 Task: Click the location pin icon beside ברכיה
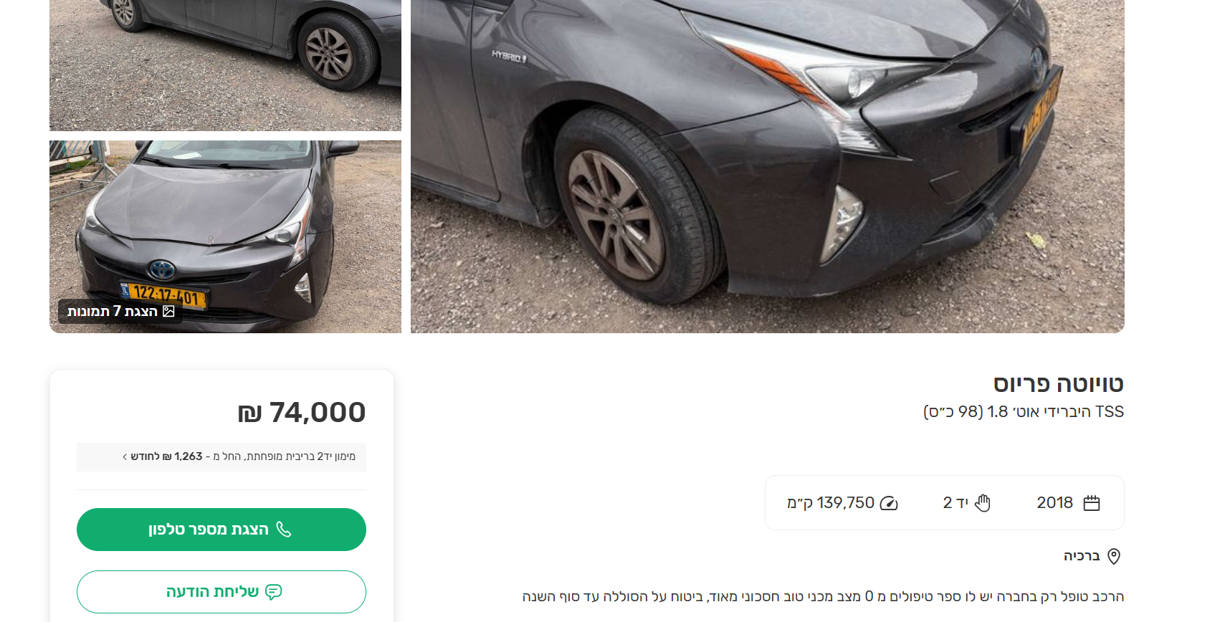click(1114, 556)
